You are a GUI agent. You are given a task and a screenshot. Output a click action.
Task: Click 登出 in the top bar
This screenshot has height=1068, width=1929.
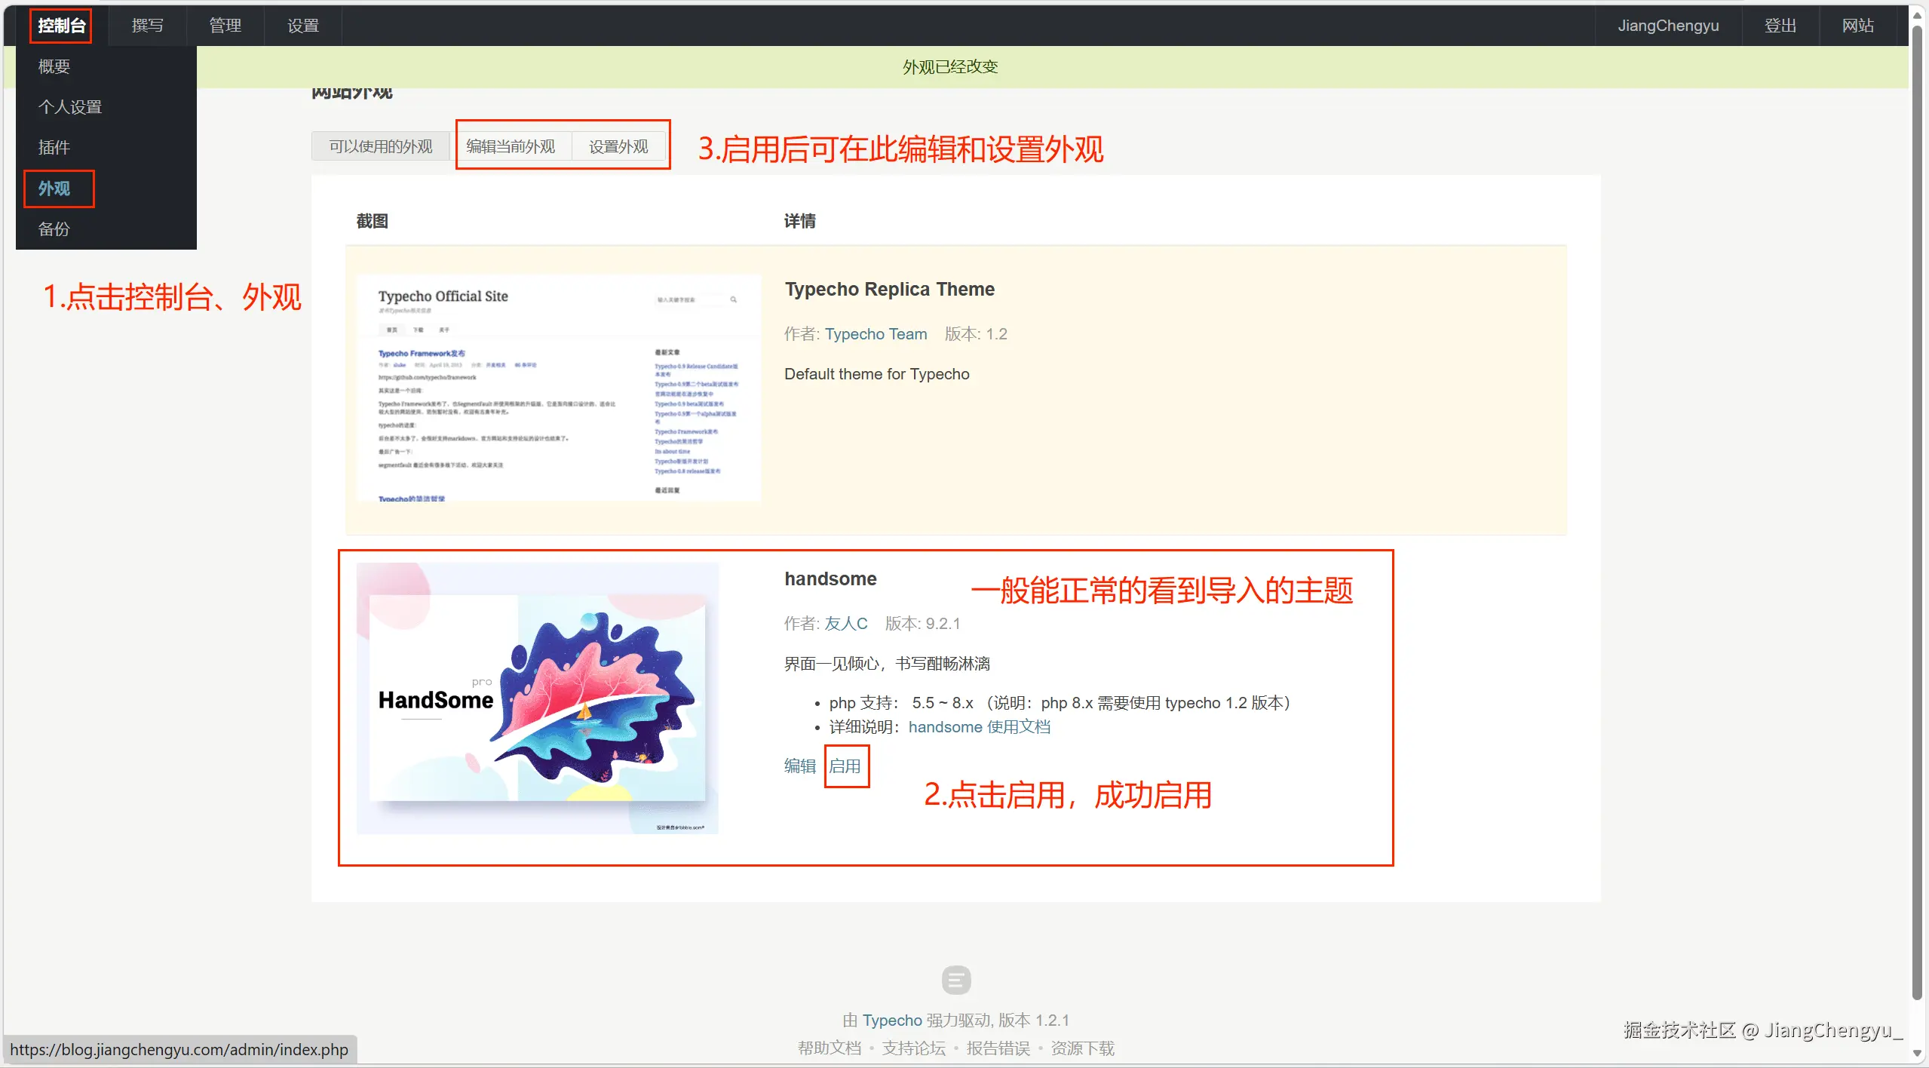[x=1780, y=26]
